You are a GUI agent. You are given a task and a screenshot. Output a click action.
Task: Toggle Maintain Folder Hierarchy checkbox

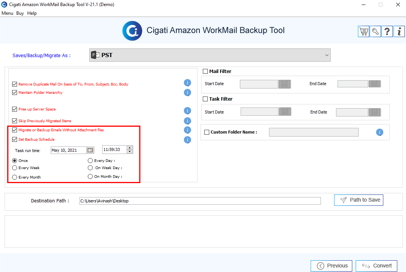coord(14,92)
